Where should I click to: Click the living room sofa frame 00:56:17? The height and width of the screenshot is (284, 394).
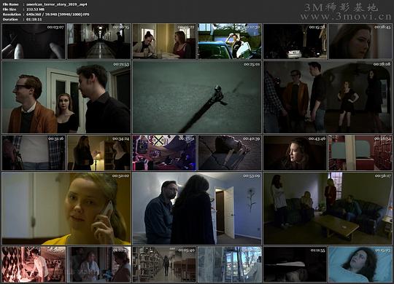tap(328, 208)
